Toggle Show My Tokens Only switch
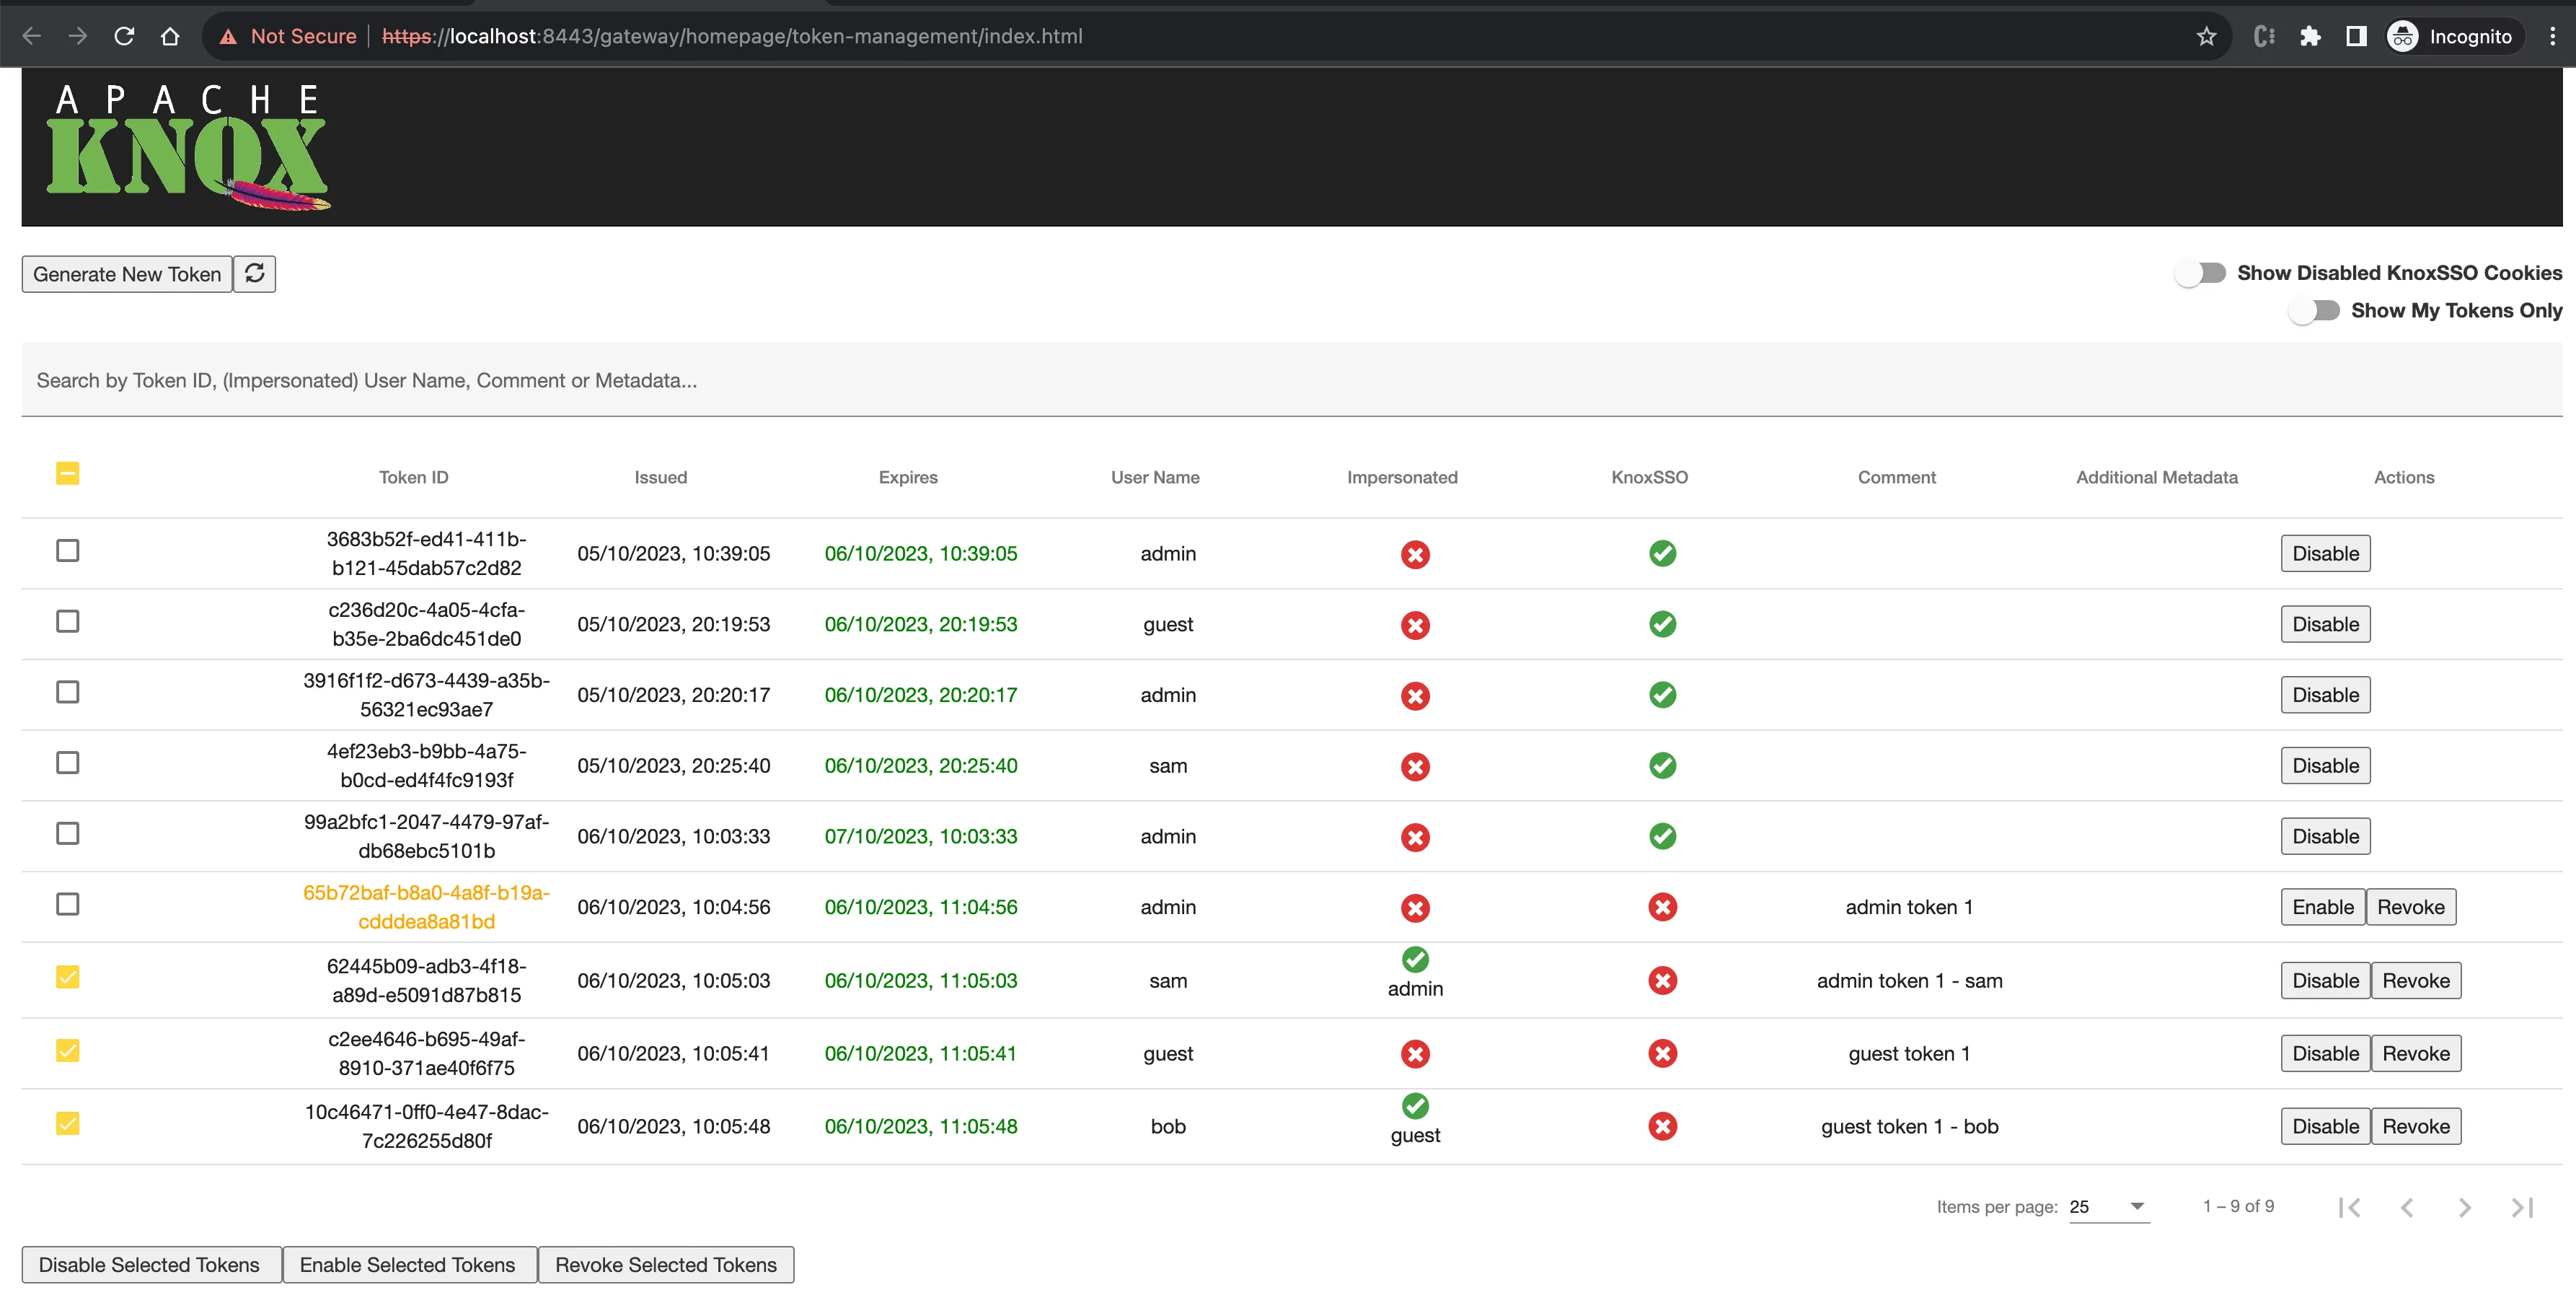The height and width of the screenshot is (1303, 2576). (2314, 310)
